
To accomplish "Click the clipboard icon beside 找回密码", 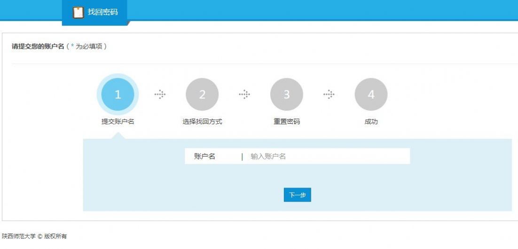I will point(78,12).
